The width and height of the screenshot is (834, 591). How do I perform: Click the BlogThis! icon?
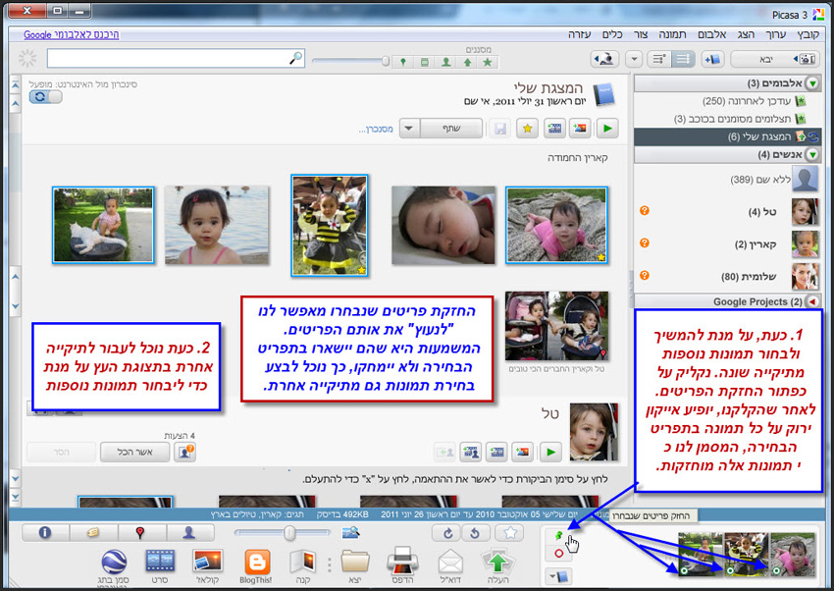(256, 567)
